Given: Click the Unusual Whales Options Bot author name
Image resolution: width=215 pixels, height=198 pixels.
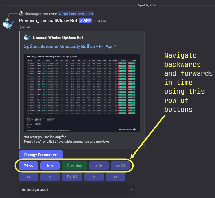Looking at the screenshot, I should click(58, 38).
